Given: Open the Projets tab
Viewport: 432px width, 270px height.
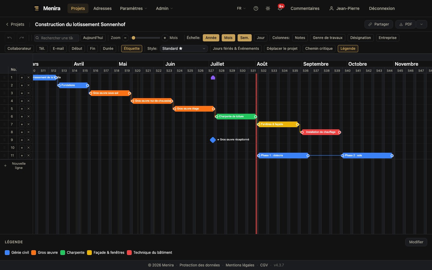Looking at the screenshot, I should (x=78, y=8).
